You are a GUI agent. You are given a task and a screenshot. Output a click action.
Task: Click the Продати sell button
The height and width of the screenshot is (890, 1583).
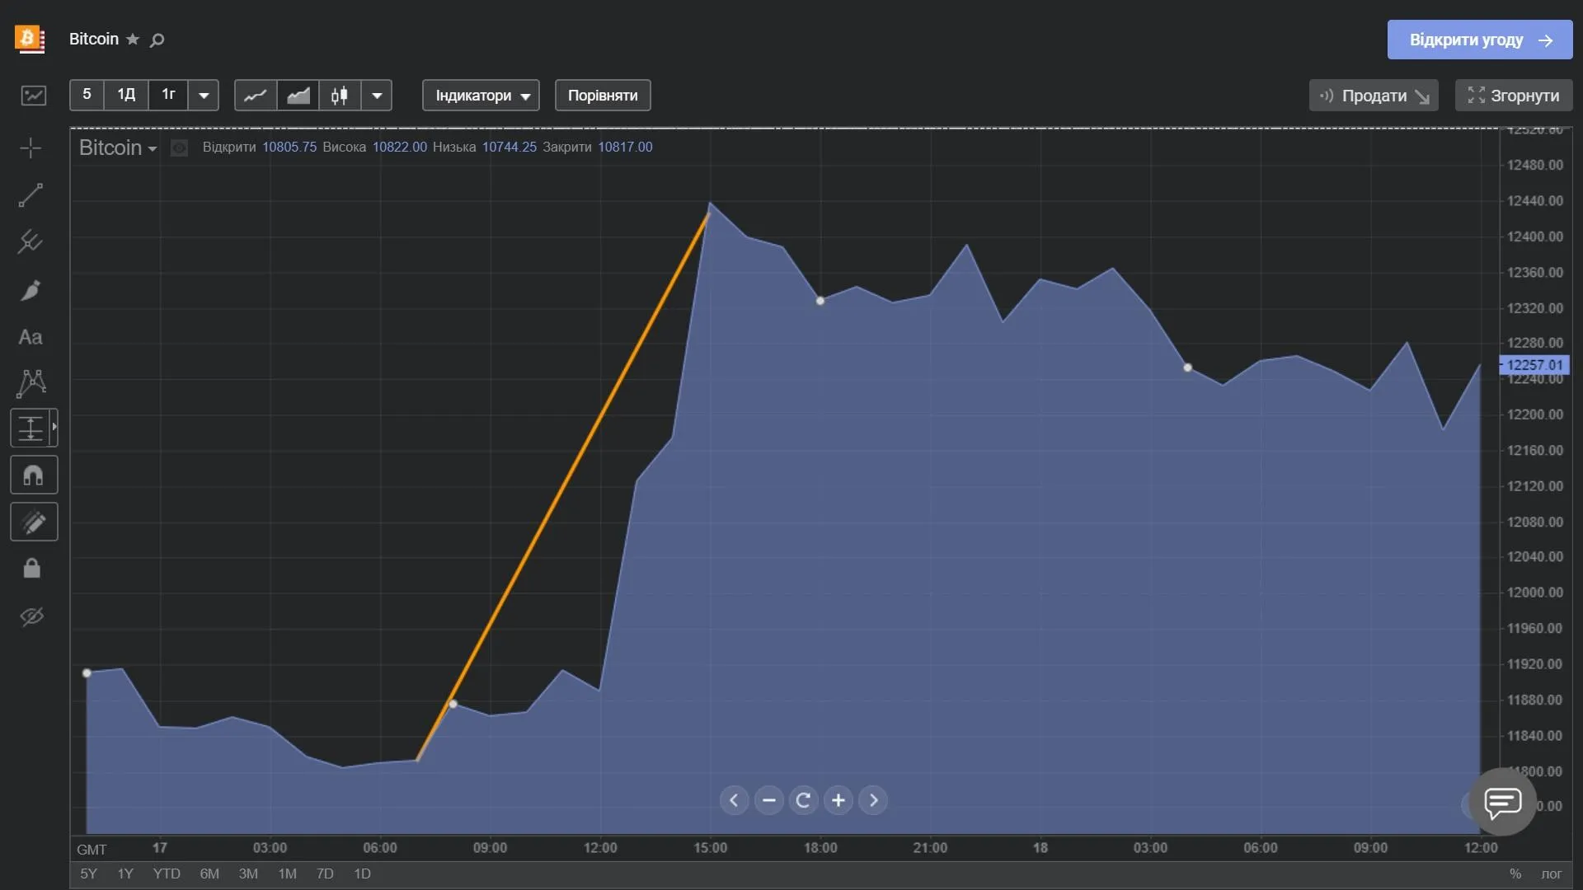click(1374, 96)
